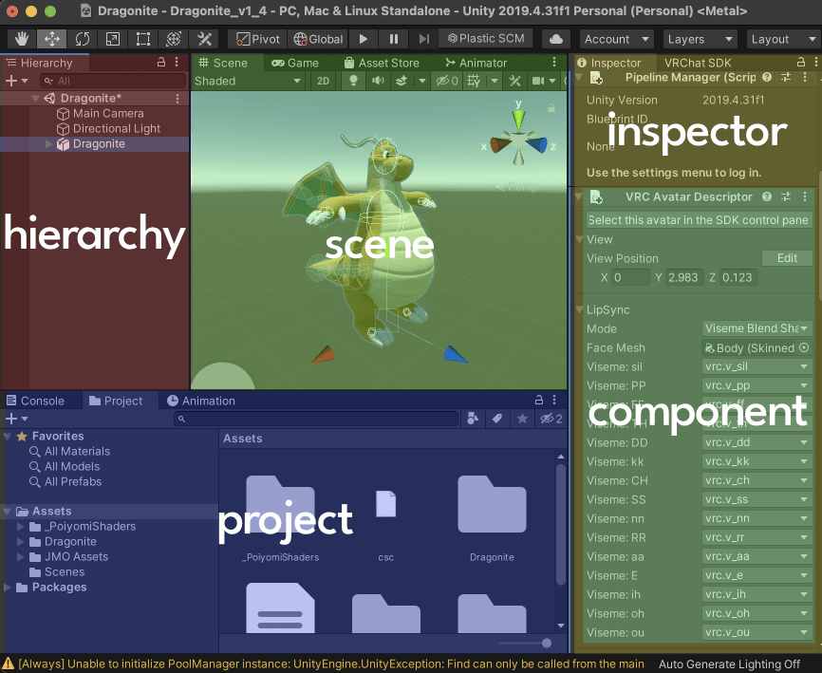Focus the Project search field
The width and height of the screenshot is (822, 673).
[x=315, y=419]
